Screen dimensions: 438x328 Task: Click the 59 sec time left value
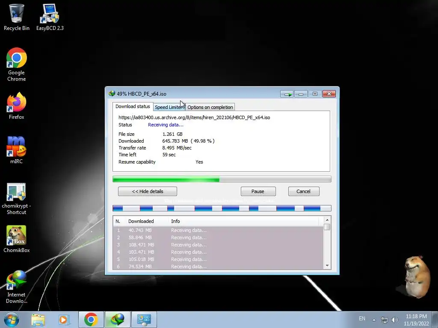[169, 155]
